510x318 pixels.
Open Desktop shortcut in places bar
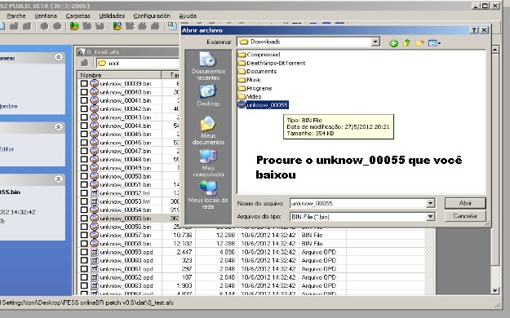[x=208, y=95]
